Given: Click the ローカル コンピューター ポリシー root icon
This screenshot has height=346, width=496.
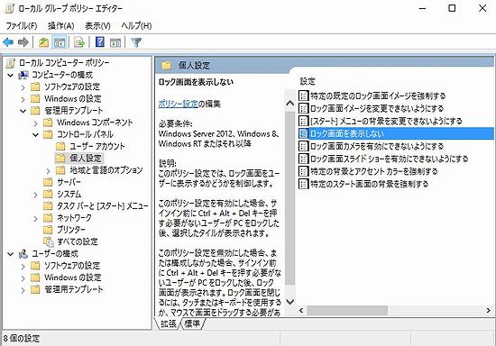Looking at the screenshot, I should (x=10, y=63).
